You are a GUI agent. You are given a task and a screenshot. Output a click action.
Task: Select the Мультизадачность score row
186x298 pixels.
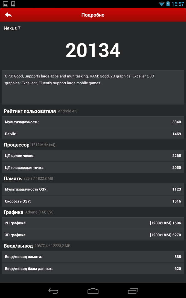tap(93, 122)
